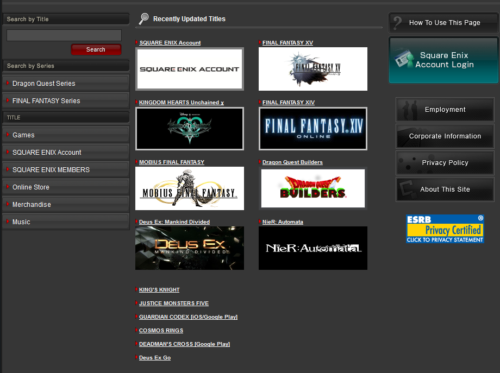The image size is (500, 373).
Task: Follow the KING'S KNIGHT link
Action: click(159, 290)
